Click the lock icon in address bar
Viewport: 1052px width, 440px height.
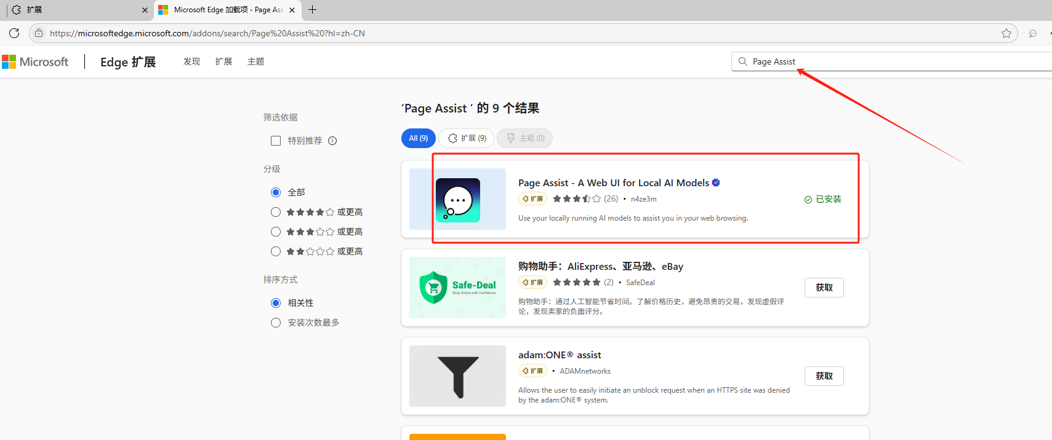pyautogui.click(x=39, y=33)
